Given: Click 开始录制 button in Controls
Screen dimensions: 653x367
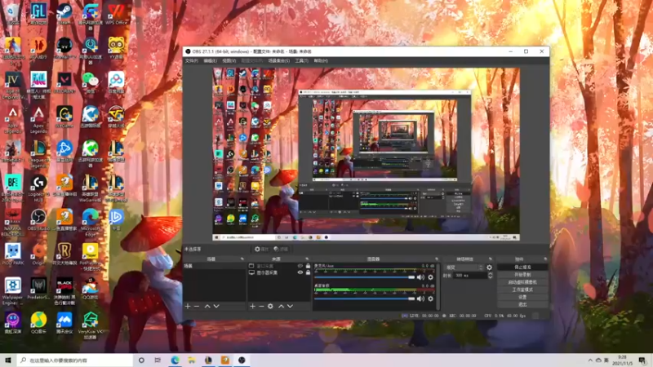Looking at the screenshot, I should coord(522,275).
